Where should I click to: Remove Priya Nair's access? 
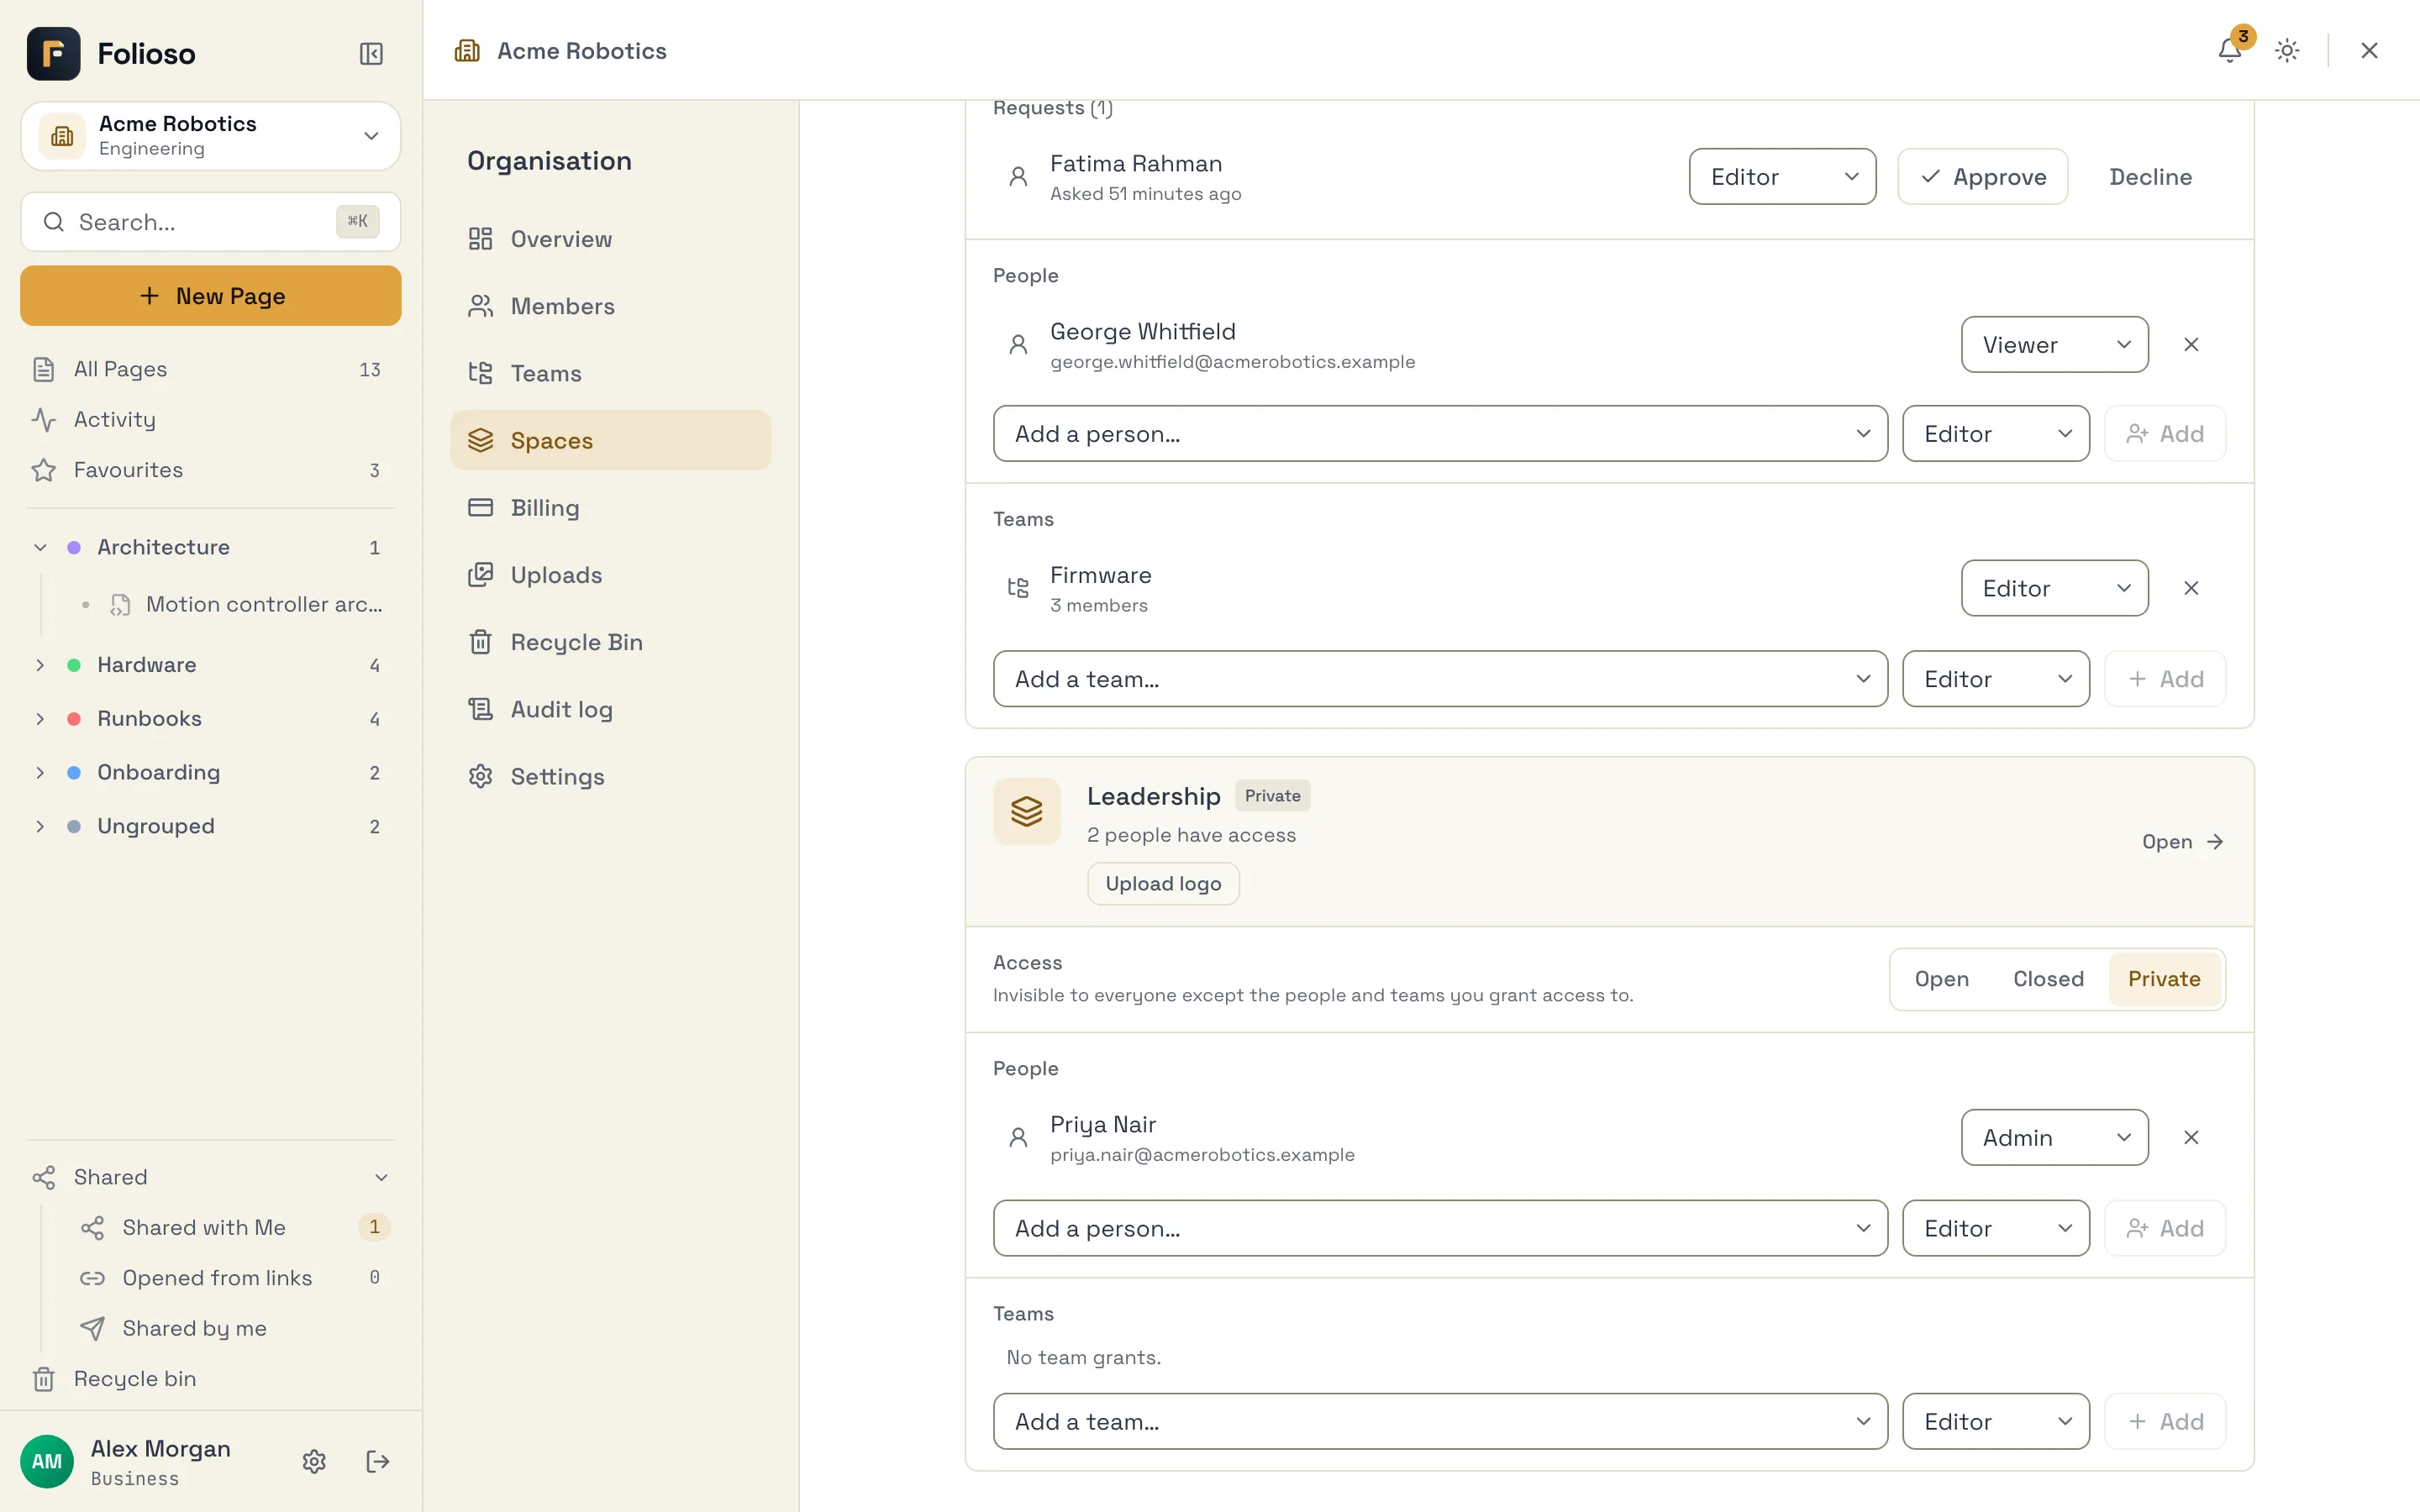pos(2191,1137)
